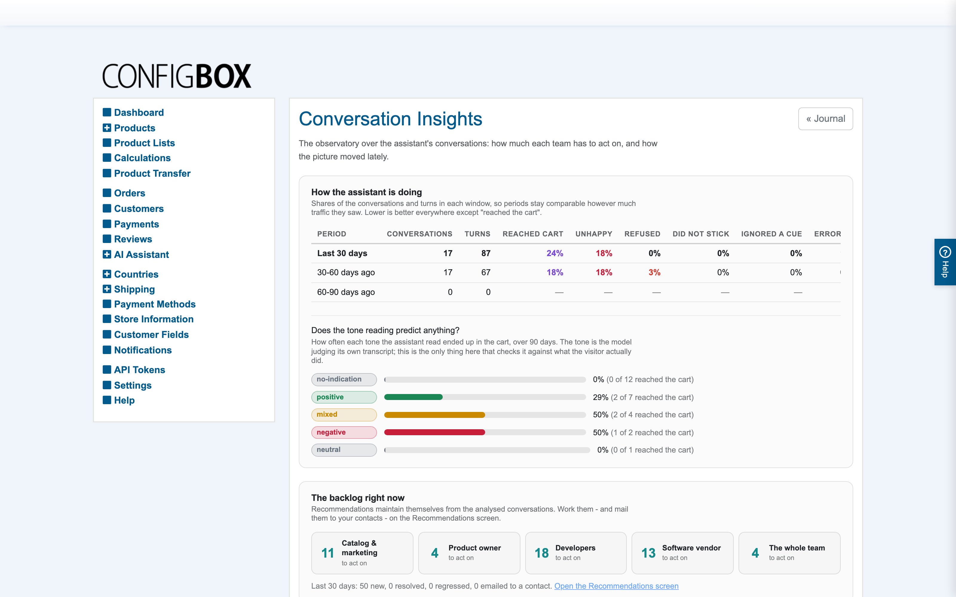Expand the AI Assistant plus icon
The image size is (956, 597).
click(107, 254)
